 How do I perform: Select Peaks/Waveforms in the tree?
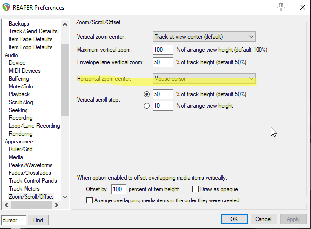(30, 165)
